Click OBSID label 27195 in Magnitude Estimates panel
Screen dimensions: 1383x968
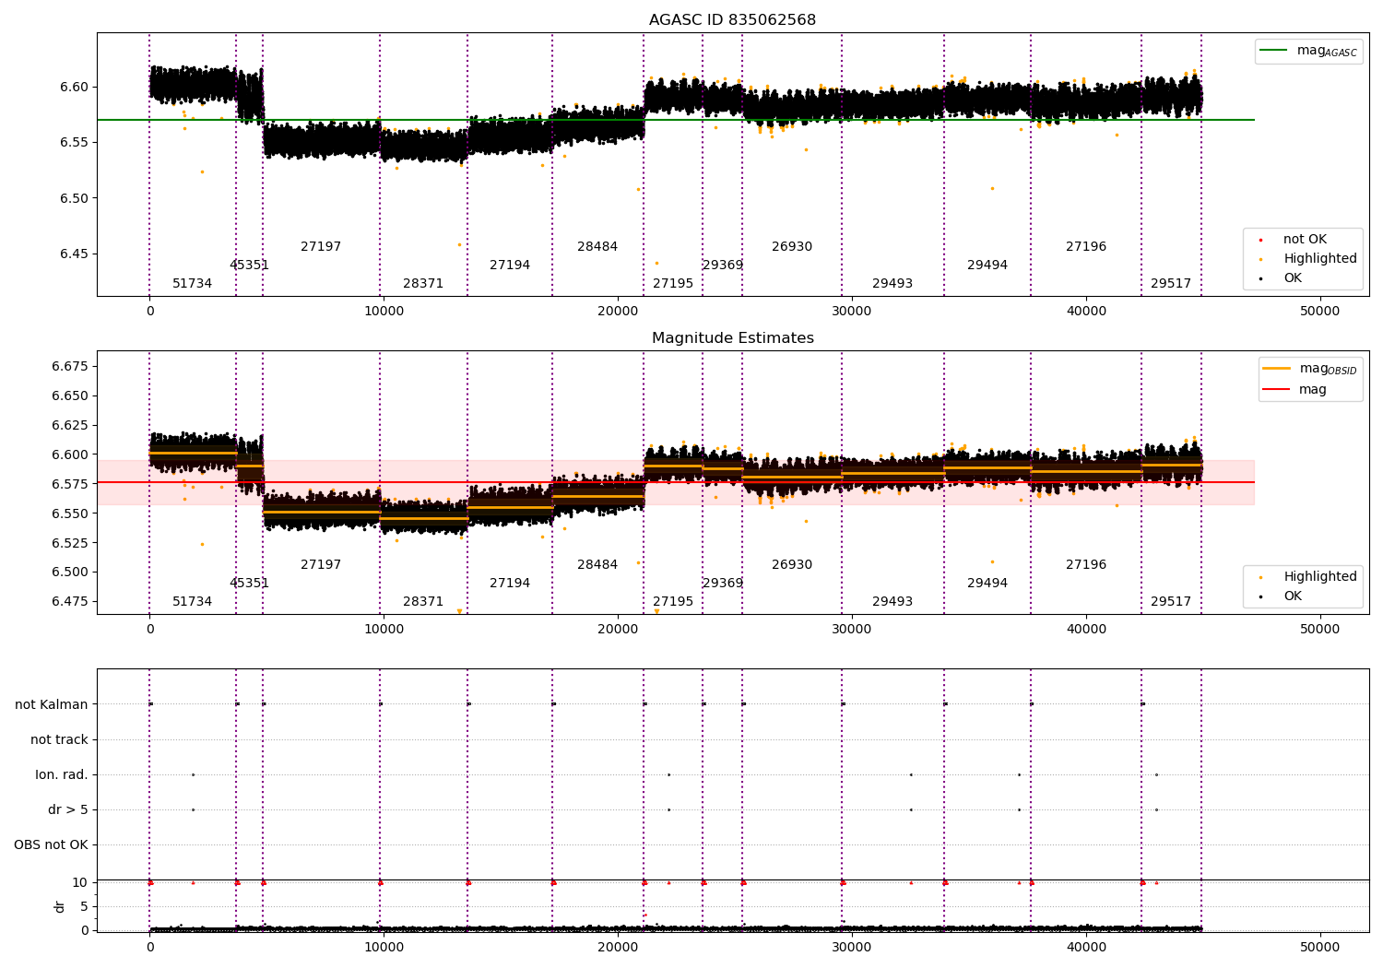click(x=673, y=602)
